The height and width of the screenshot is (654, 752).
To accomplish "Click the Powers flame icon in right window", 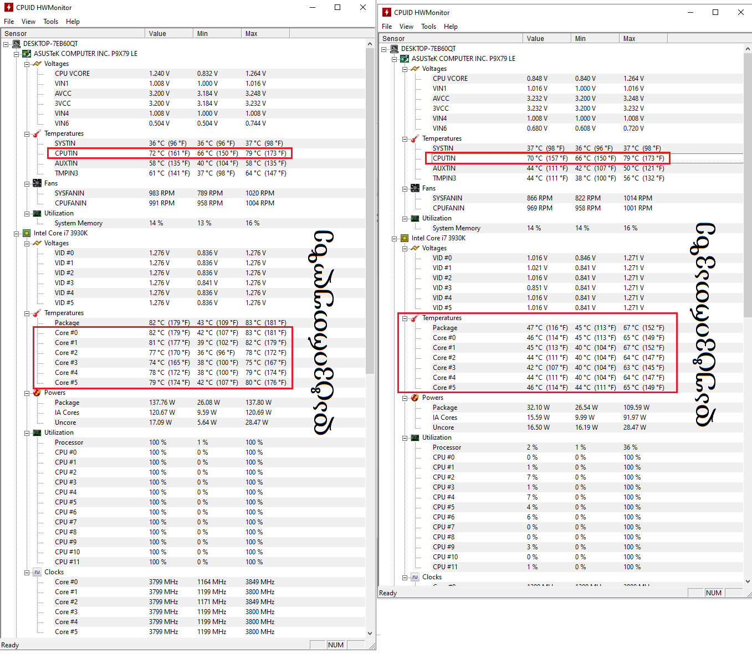I will click(x=415, y=398).
